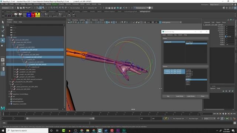This screenshot has width=237, height=133.
Task: Expand l_thumb01_ctrl_GRP_ZERO in Outliner
Action: tap(15, 69)
